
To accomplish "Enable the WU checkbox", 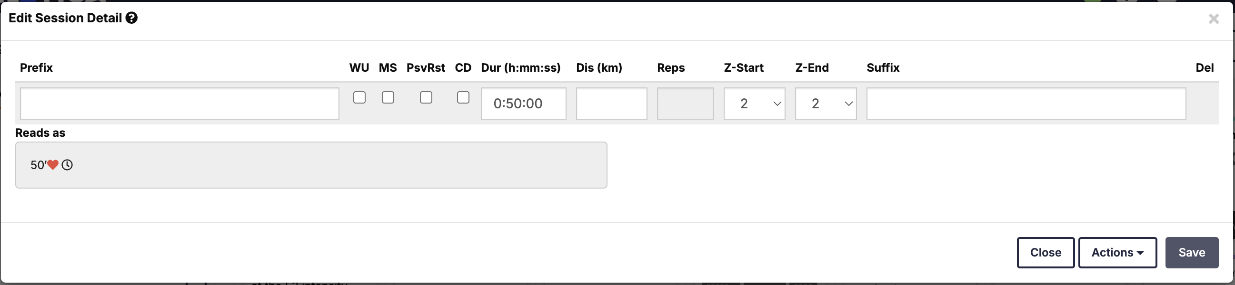I will (359, 97).
